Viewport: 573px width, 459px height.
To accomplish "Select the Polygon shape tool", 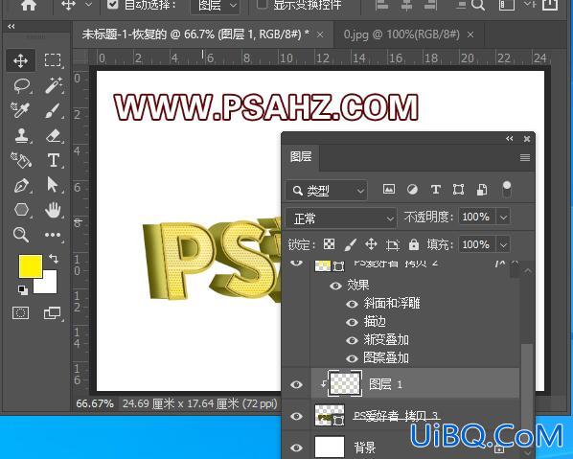I will [21, 210].
